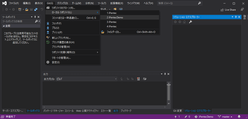Screen dimensions: 248x119
Task: Click the Live Share icon
Action: pyautogui.click(x=222, y=10)
